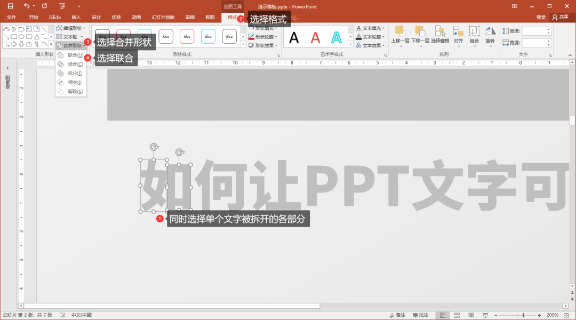The width and height of the screenshot is (576, 320).
Task: Toggle the 批注 comments pane
Action: 421,315
